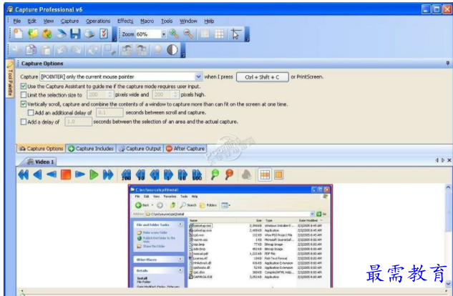The image size is (453, 296).
Task: Click the pixels high spinner
Action: coord(175,94)
